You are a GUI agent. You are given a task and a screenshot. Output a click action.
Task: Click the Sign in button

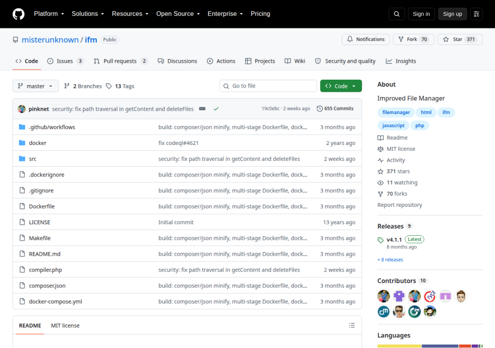[x=421, y=14]
